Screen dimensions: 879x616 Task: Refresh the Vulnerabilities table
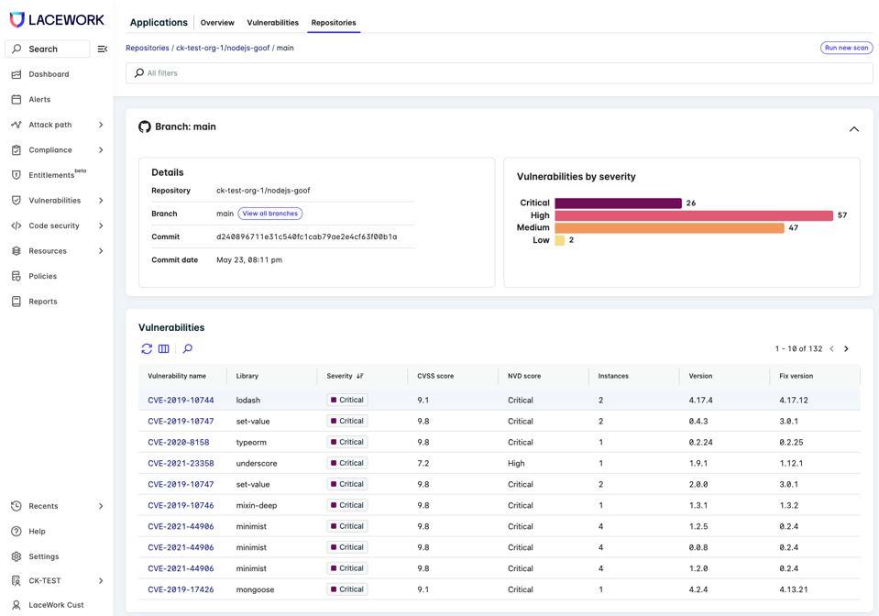click(147, 349)
